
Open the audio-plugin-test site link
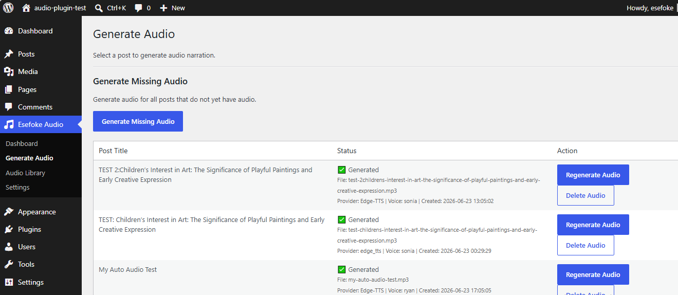coord(54,8)
